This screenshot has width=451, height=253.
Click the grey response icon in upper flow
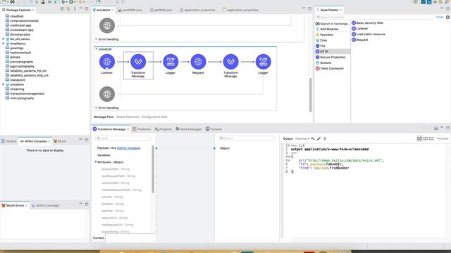pos(107,25)
